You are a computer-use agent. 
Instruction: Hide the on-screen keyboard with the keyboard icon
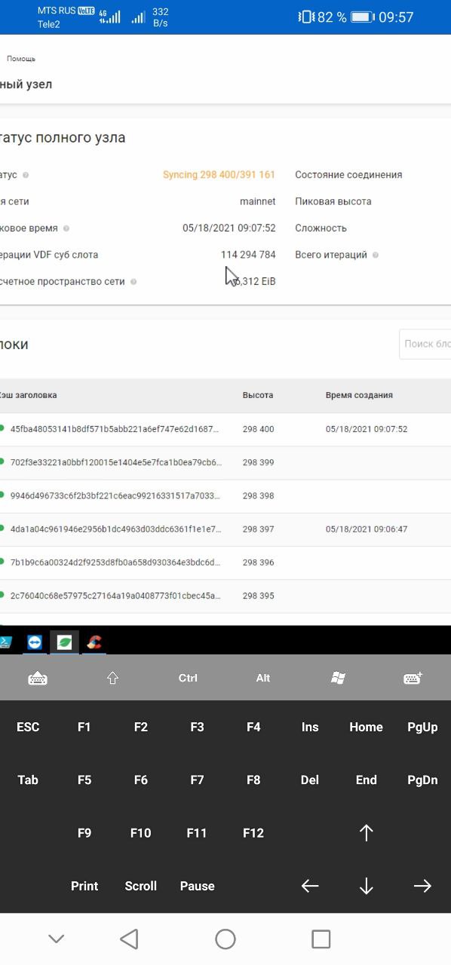click(38, 678)
